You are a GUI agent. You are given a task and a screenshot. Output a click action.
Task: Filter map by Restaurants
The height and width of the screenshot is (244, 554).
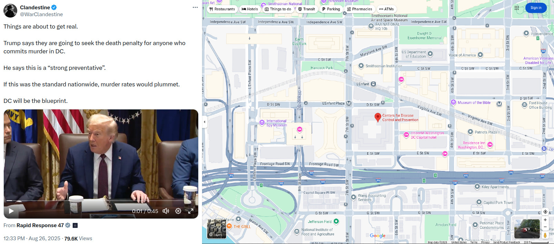tap(222, 9)
